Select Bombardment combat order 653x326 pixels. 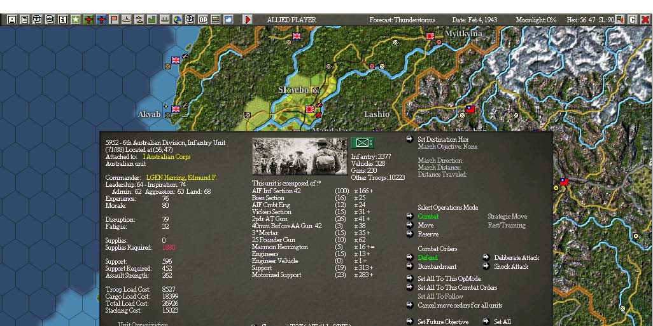click(x=437, y=266)
